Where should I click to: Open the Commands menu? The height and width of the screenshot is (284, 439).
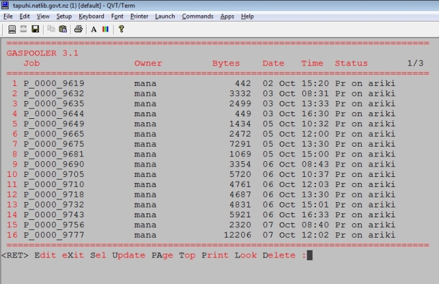click(198, 17)
